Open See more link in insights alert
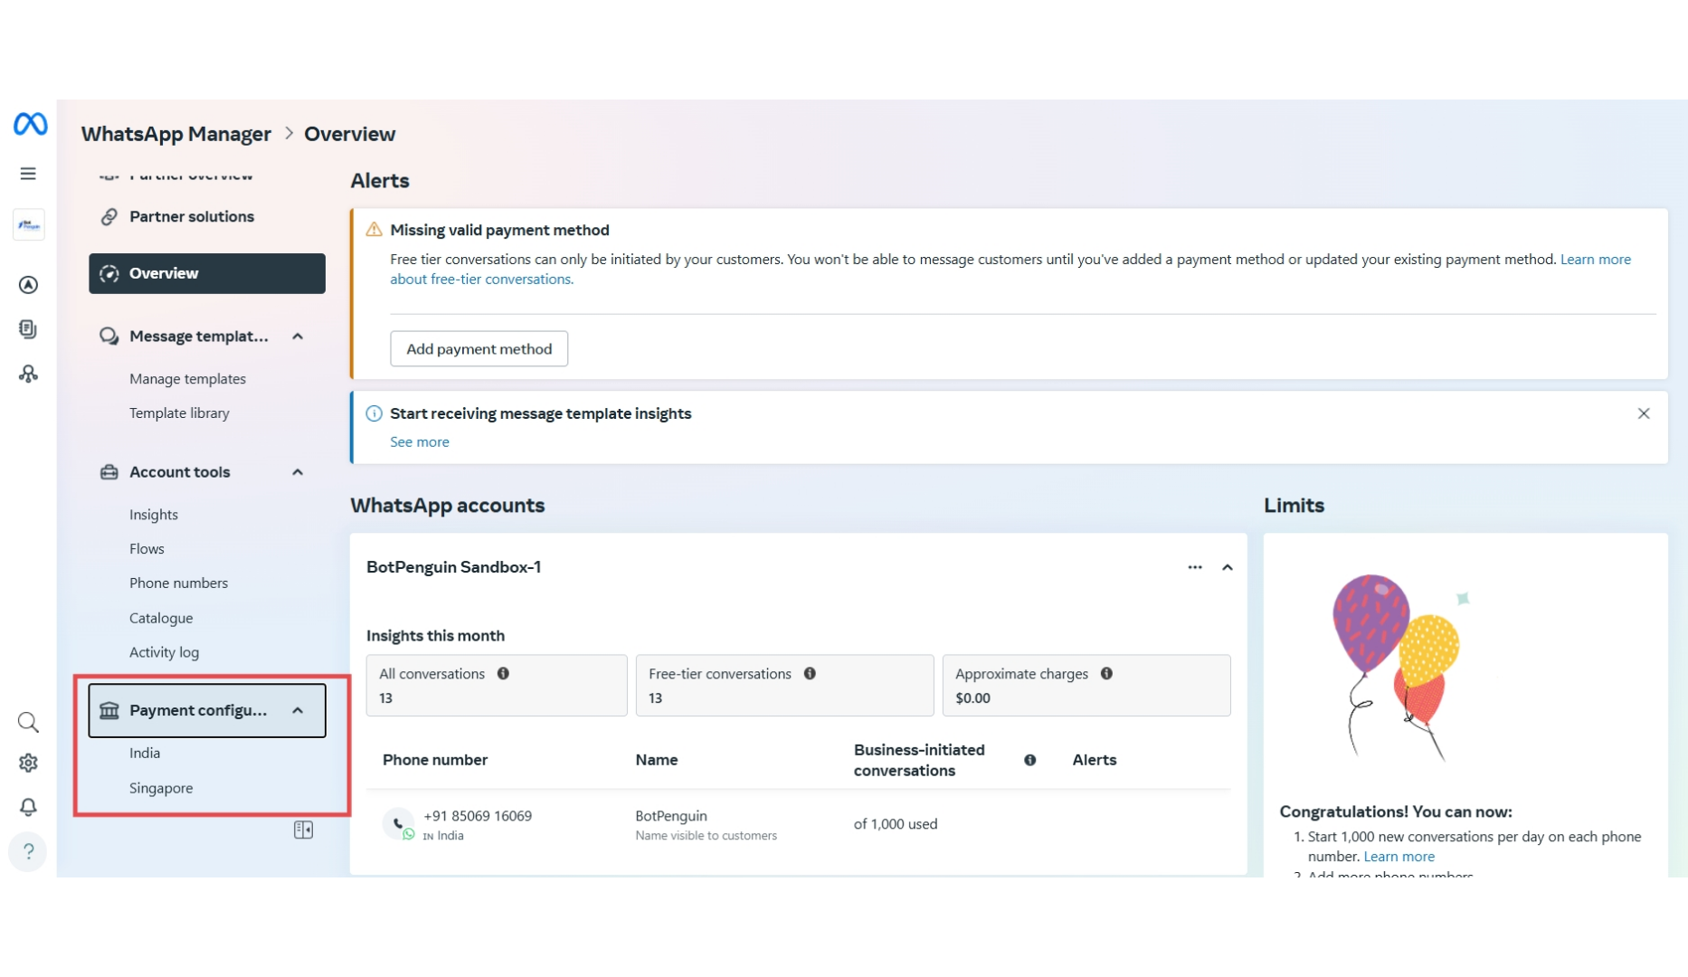1688x977 pixels. coord(420,441)
